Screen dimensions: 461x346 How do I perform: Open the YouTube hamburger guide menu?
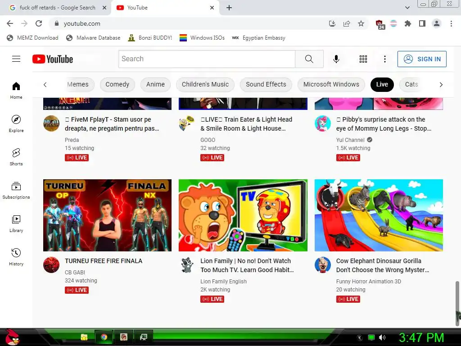16,59
